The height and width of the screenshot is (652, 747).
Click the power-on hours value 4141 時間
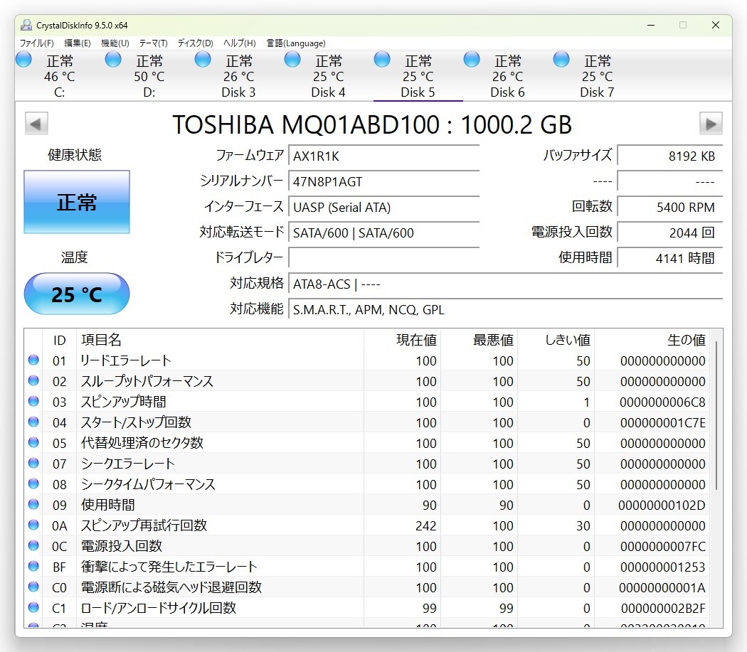click(x=670, y=258)
